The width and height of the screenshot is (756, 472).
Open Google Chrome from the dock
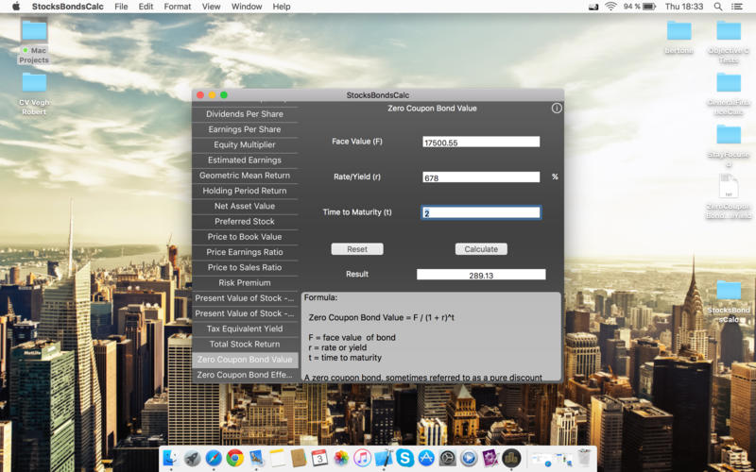[234, 458]
